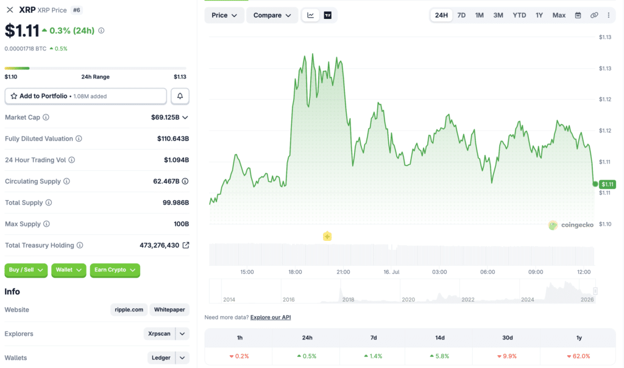This screenshot has height=368, width=624.
Task: Click the $110.643B valuation value
Action: pyautogui.click(x=173, y=139)
